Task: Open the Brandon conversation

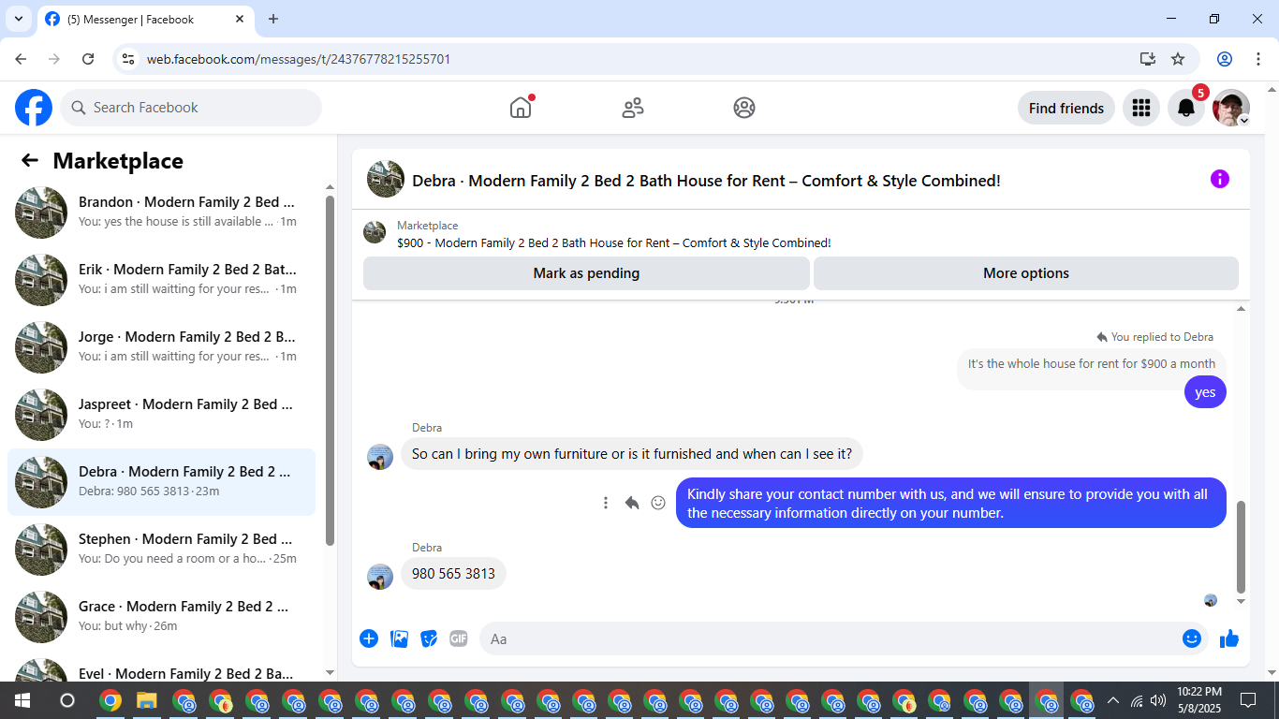Action: coord(161,213)
